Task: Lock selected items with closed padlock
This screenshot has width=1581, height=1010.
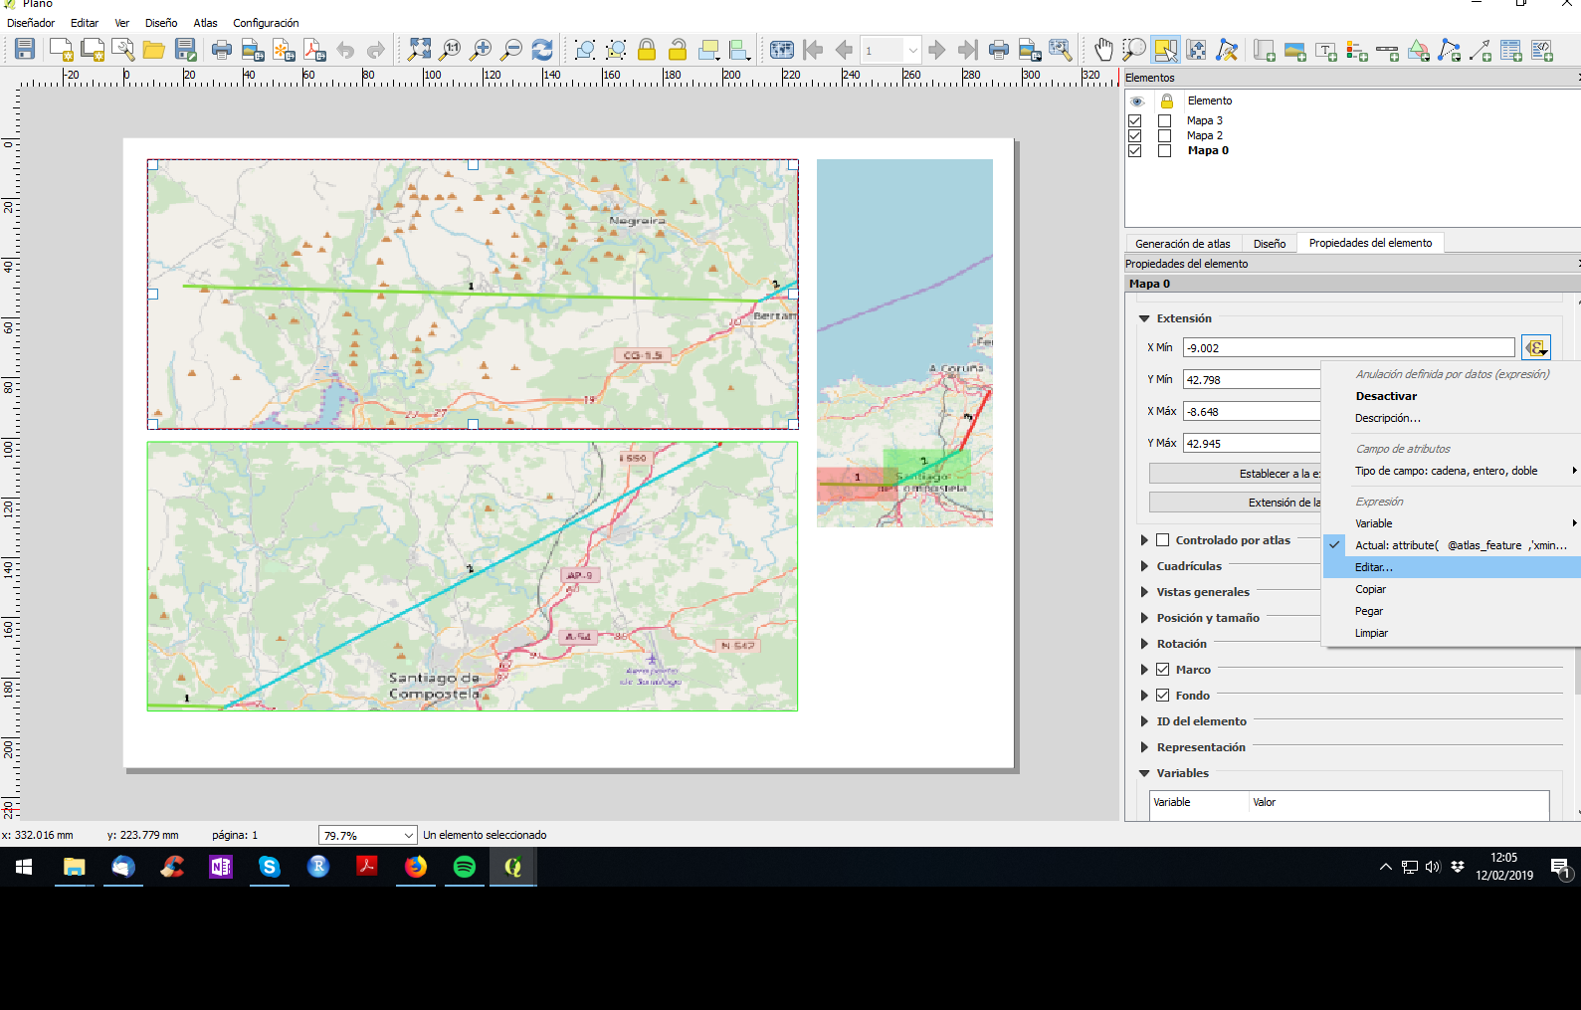Action: click(647, 50)
